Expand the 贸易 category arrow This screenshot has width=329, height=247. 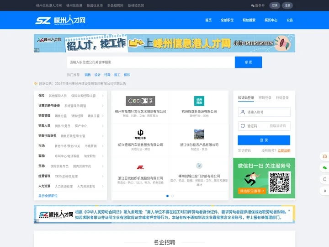pyautogui.click(x=103, y=166)
